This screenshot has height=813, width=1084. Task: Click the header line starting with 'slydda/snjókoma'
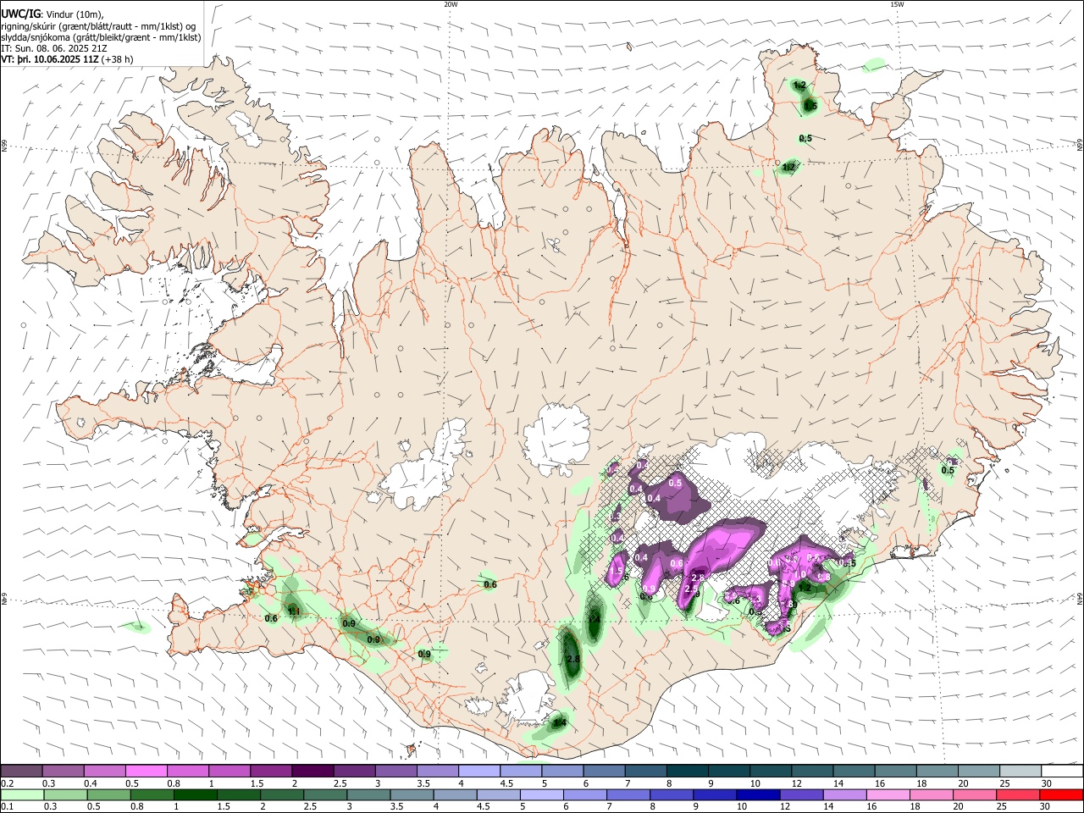point(102,37)
